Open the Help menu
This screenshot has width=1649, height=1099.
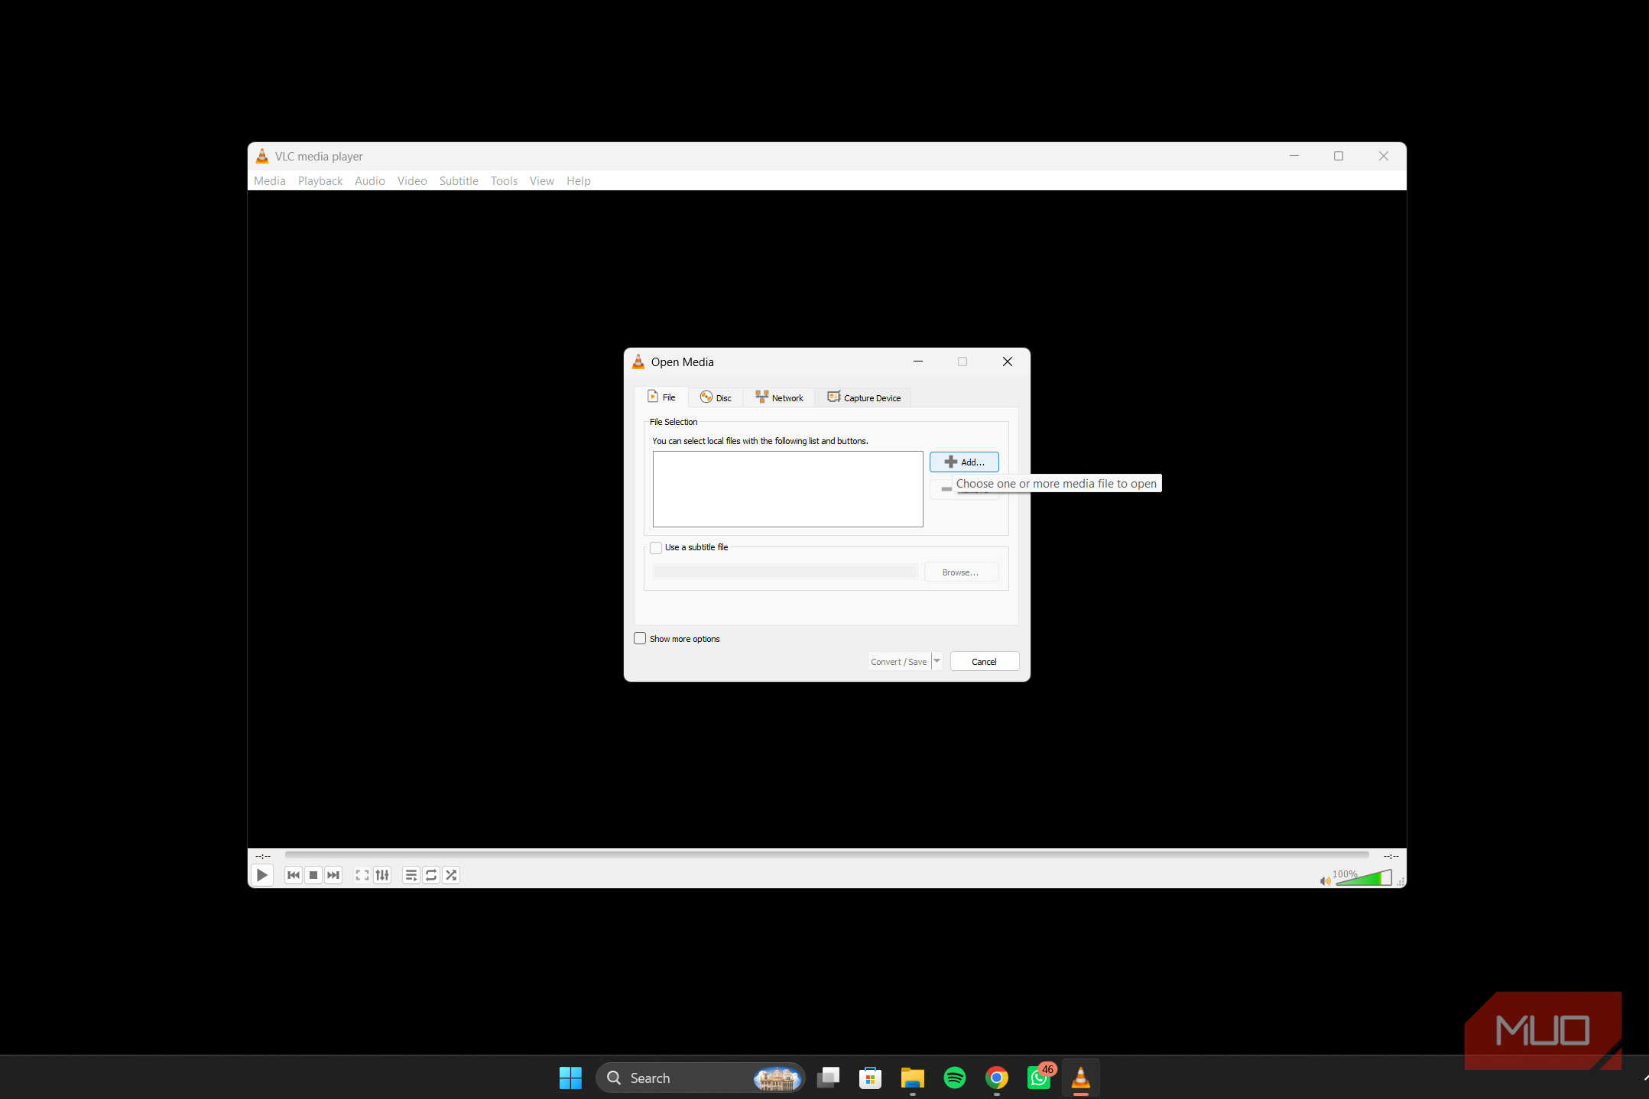pos(579,181)
